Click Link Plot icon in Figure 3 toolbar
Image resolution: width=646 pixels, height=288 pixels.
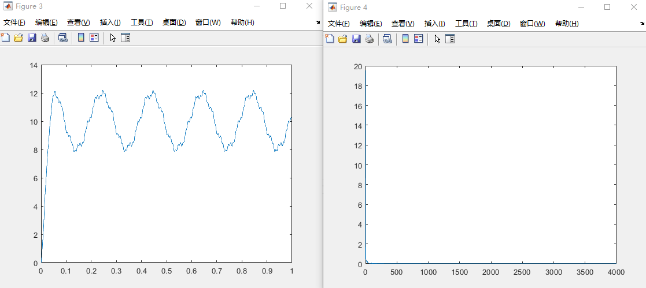pos(62,38)
